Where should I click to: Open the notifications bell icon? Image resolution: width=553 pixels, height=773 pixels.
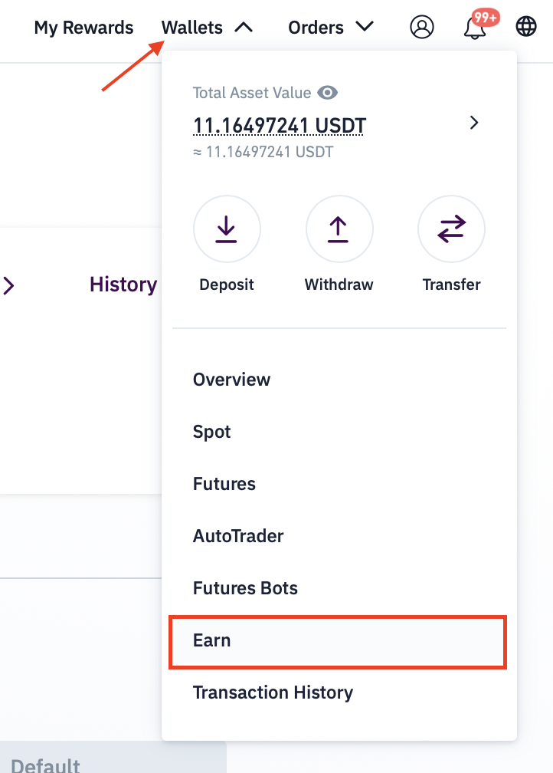(475, 28)
